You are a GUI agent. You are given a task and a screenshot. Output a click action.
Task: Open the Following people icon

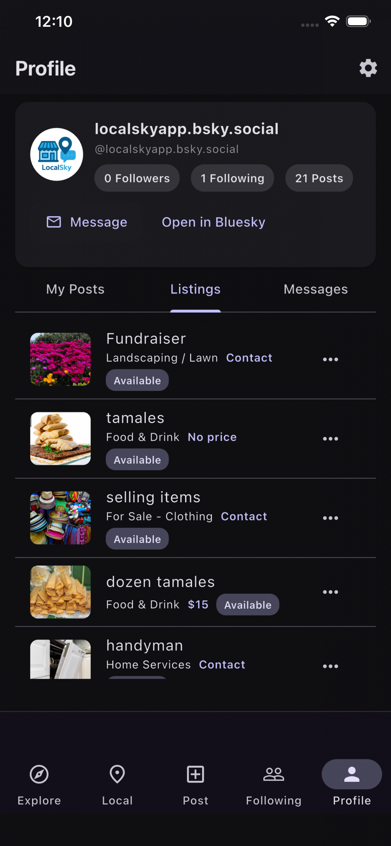(x=274, y=774)
